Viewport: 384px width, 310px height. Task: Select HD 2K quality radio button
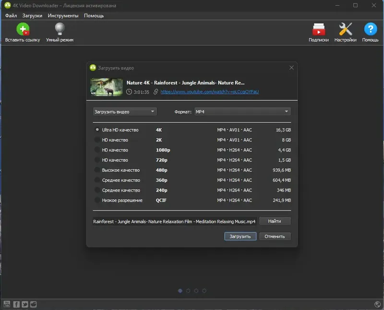pyautogui.click(x=97, y=140)
